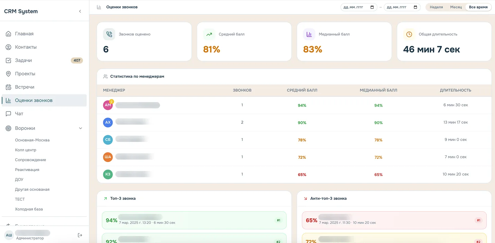Click the Общая длительность clock icon
This screenshot has height=243, width=495.
pos(409,34)
